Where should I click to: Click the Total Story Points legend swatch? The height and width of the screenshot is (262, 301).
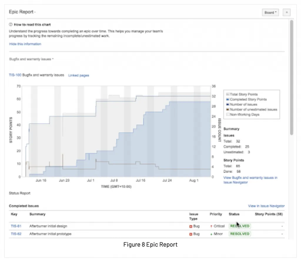coord(228,94)
